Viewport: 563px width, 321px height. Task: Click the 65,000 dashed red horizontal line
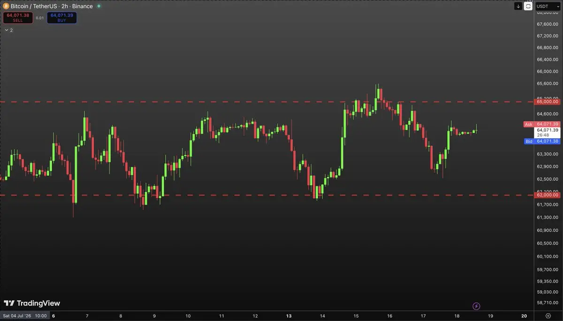tap(266, 102)
